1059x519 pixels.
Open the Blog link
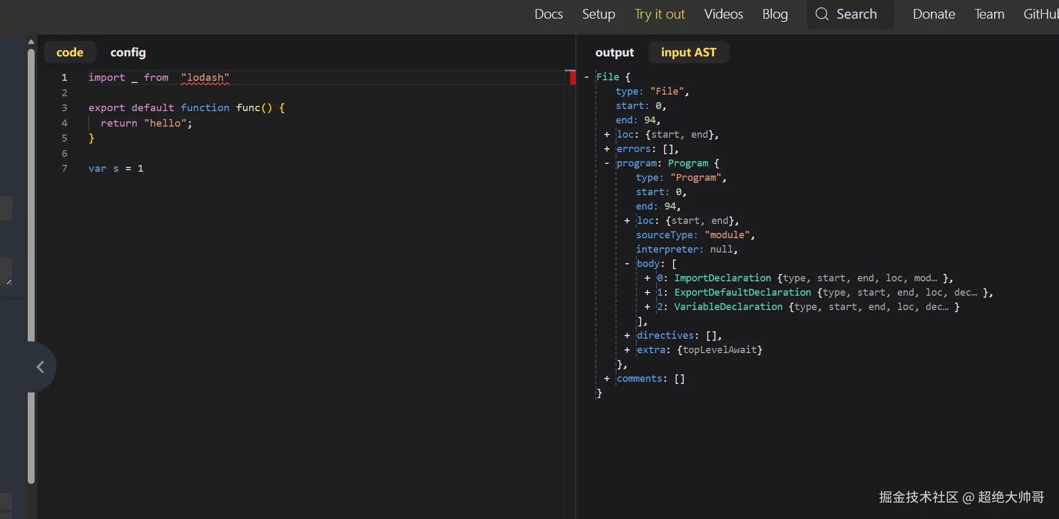pos(775,14)
